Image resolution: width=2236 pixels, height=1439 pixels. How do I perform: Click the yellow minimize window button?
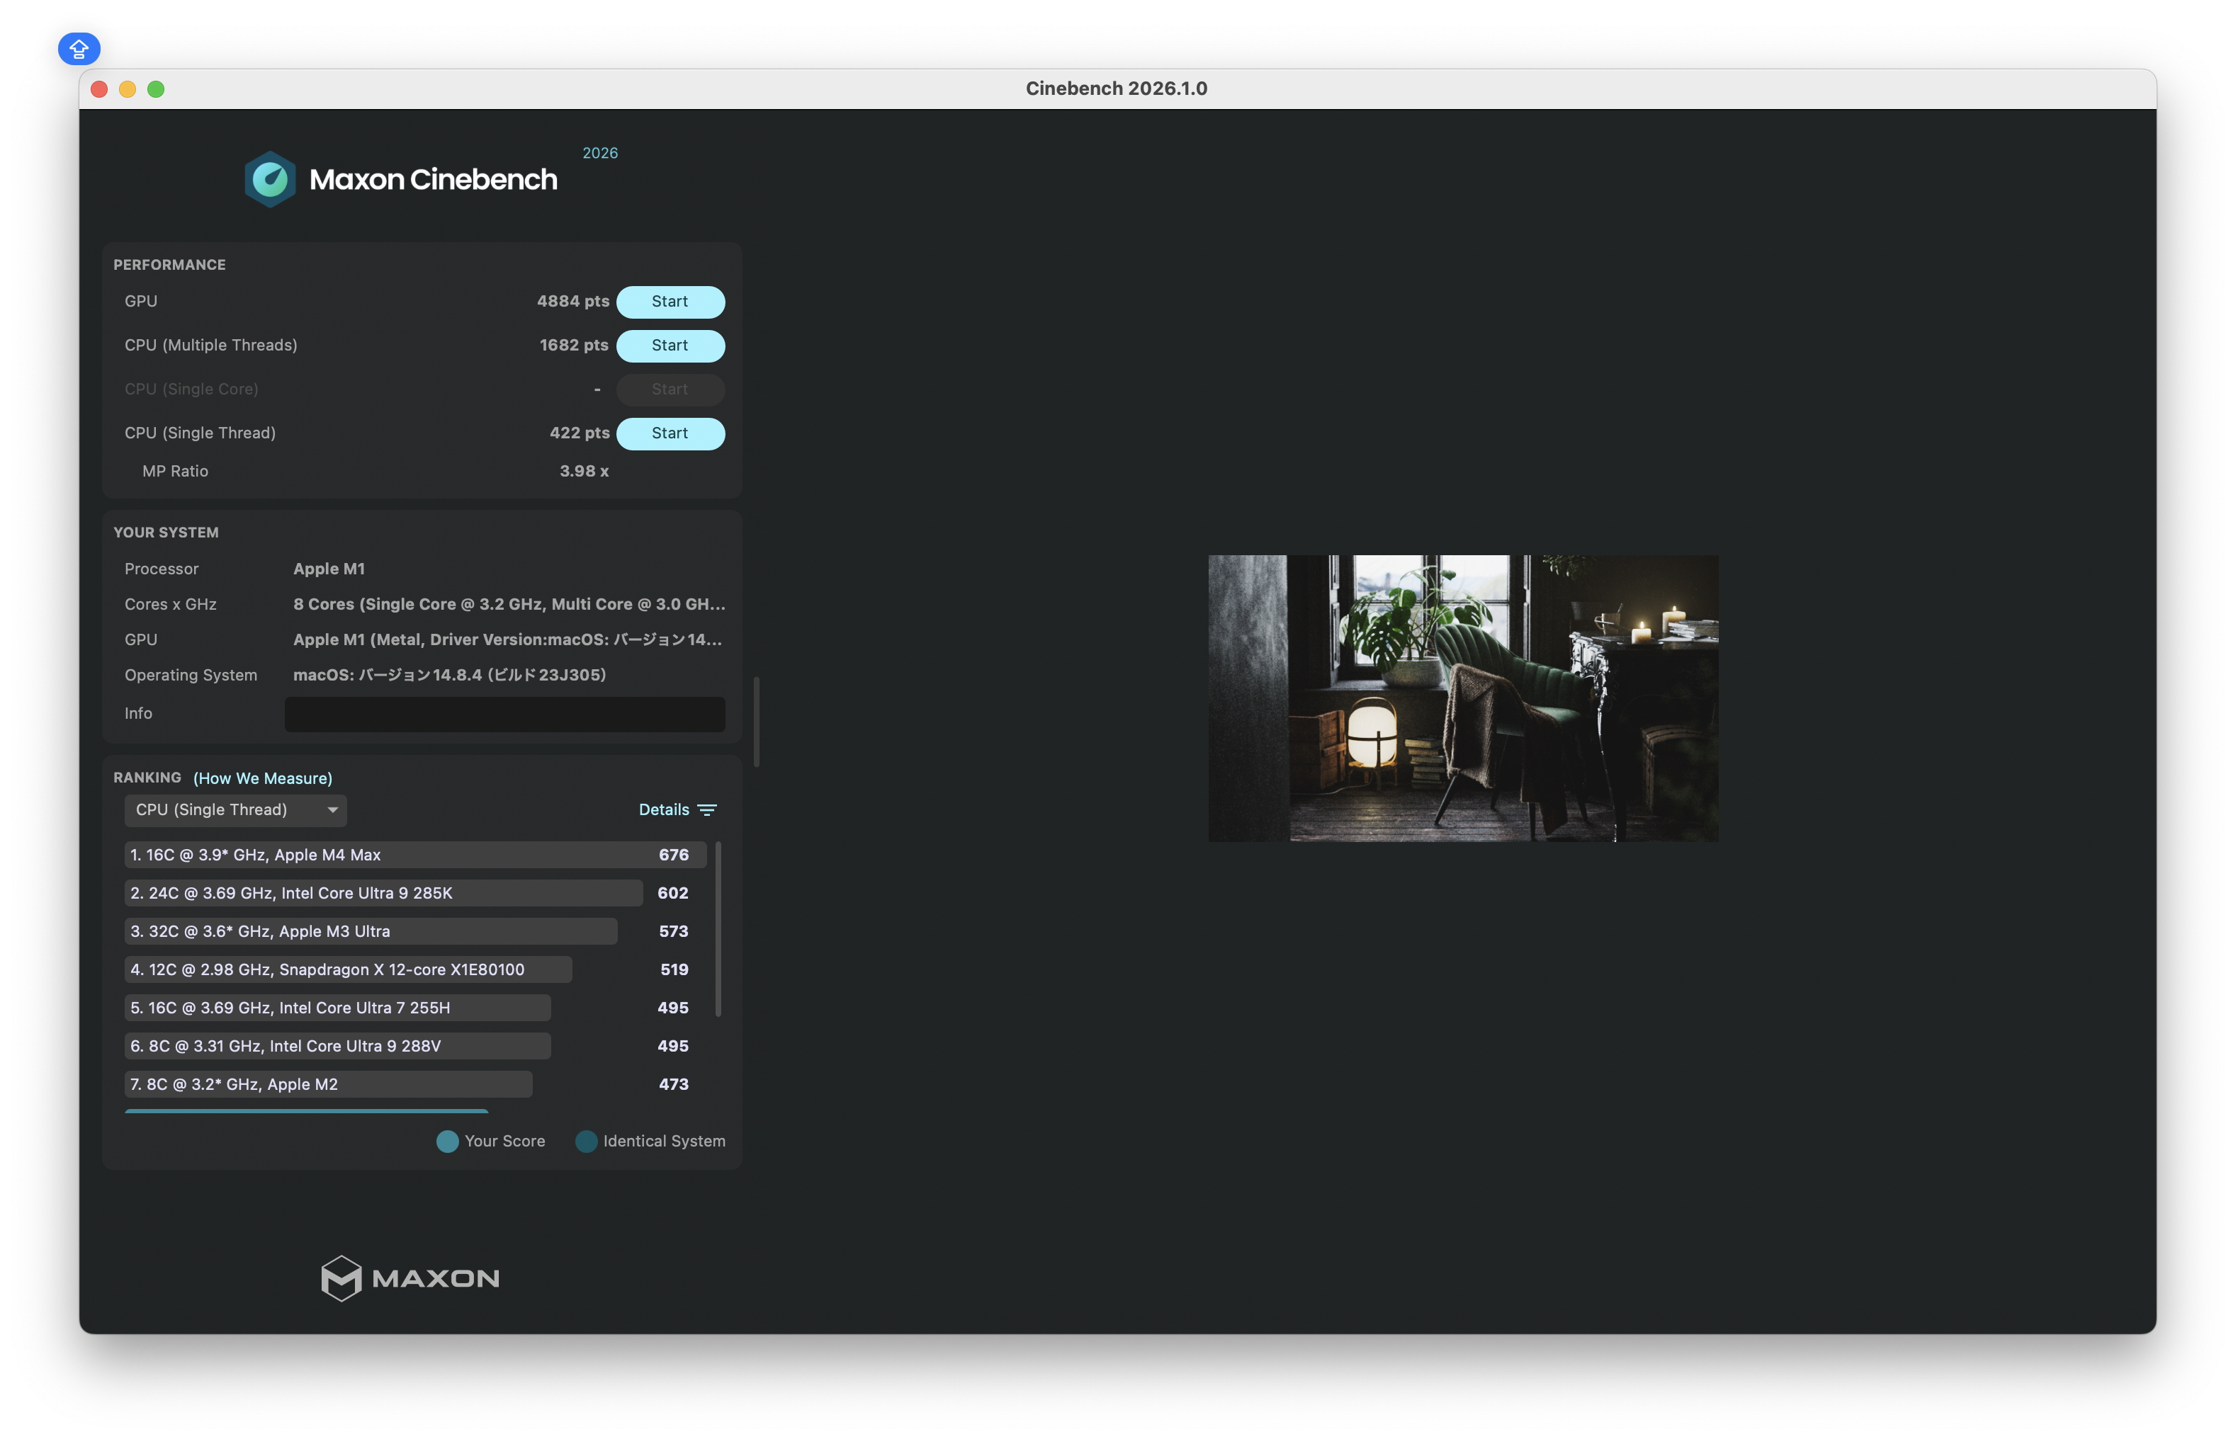point(128,89)
